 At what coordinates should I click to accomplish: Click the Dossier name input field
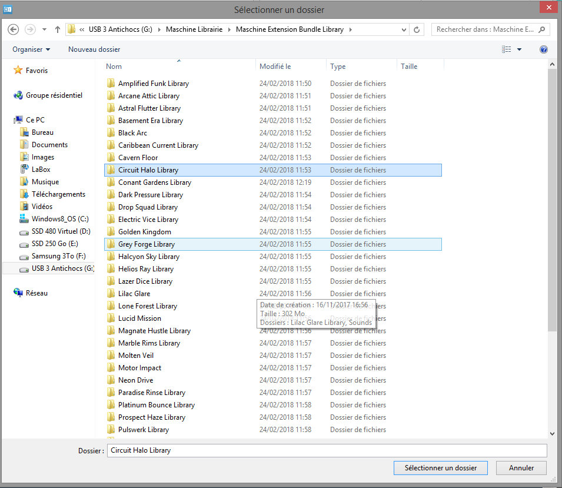click(x=327, y=450)
